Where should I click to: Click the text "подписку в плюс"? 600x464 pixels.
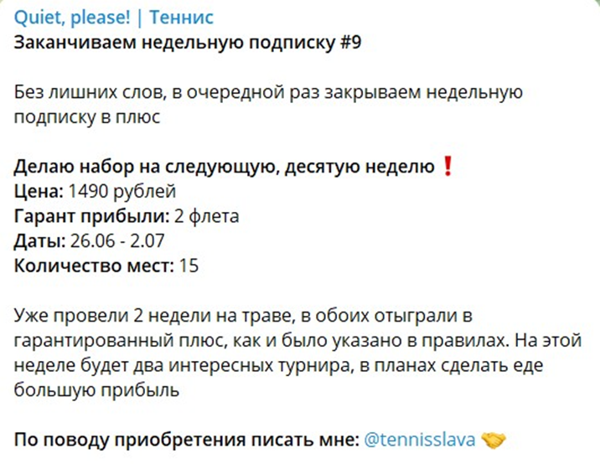tap(86, 118)
